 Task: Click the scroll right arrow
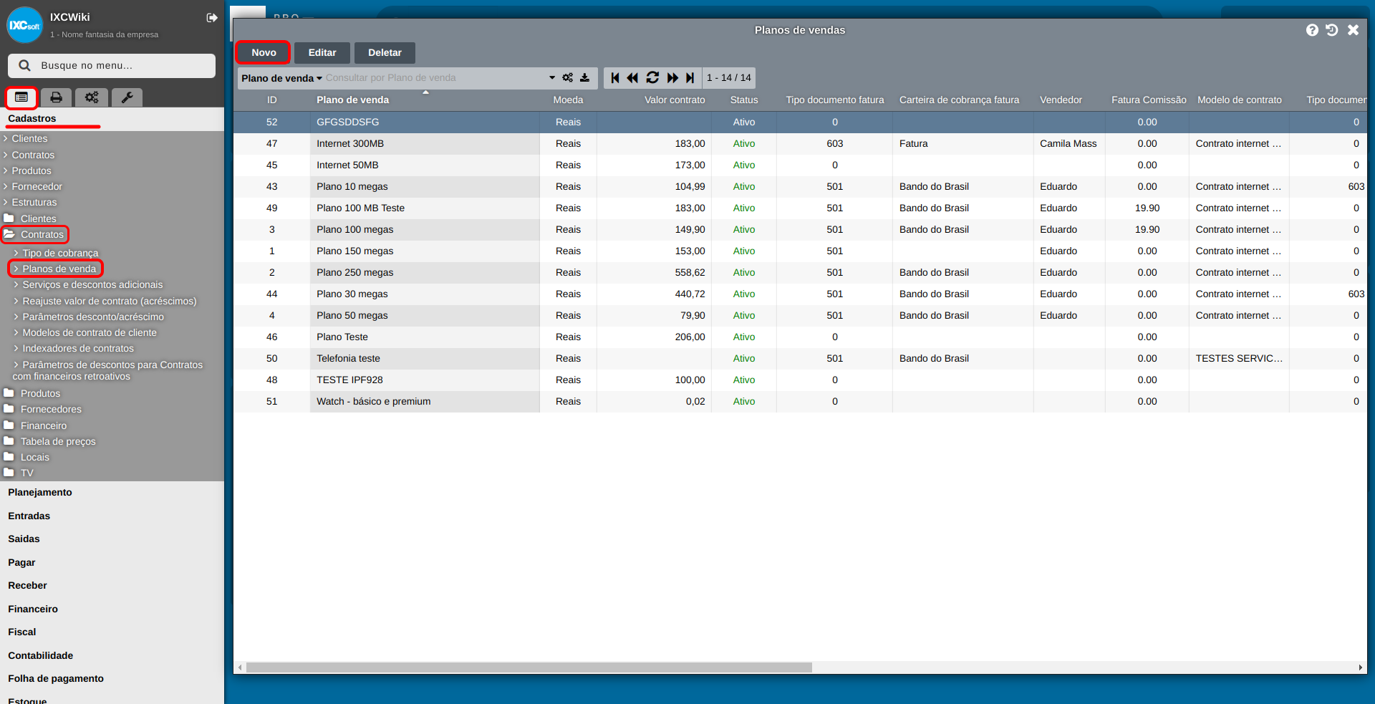[1360, 667]
